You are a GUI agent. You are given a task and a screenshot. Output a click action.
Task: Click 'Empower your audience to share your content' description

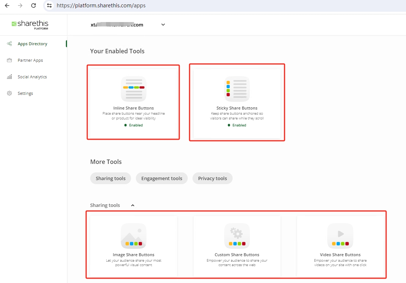coord(237,262)
